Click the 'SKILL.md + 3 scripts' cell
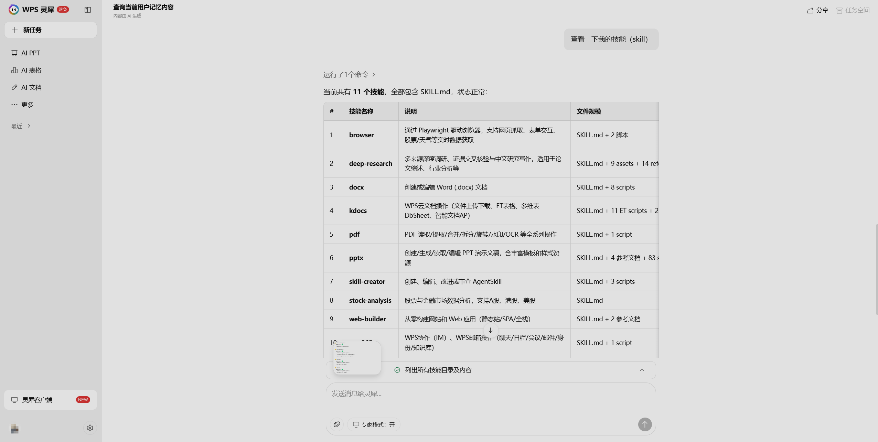This screenshot has height=442, width=878. 614,281
